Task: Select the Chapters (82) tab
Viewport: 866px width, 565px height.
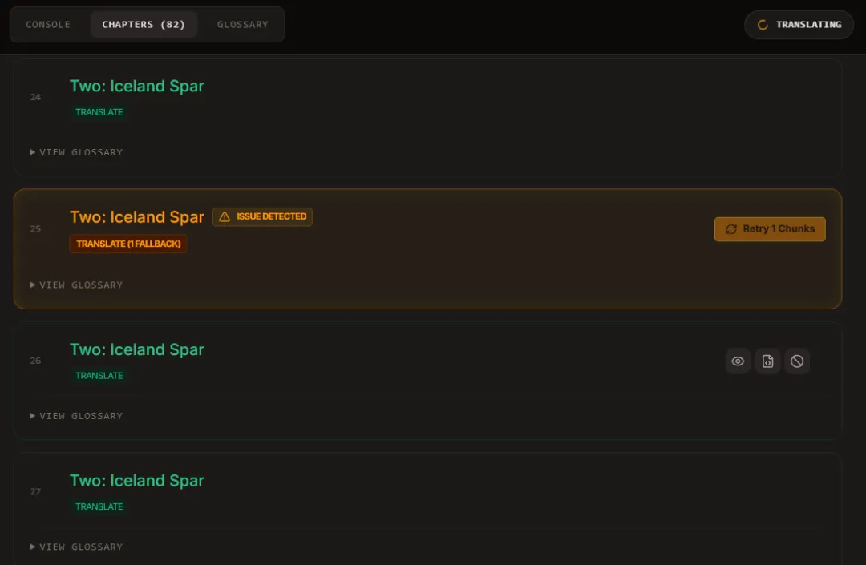Action: coord(144,25)
